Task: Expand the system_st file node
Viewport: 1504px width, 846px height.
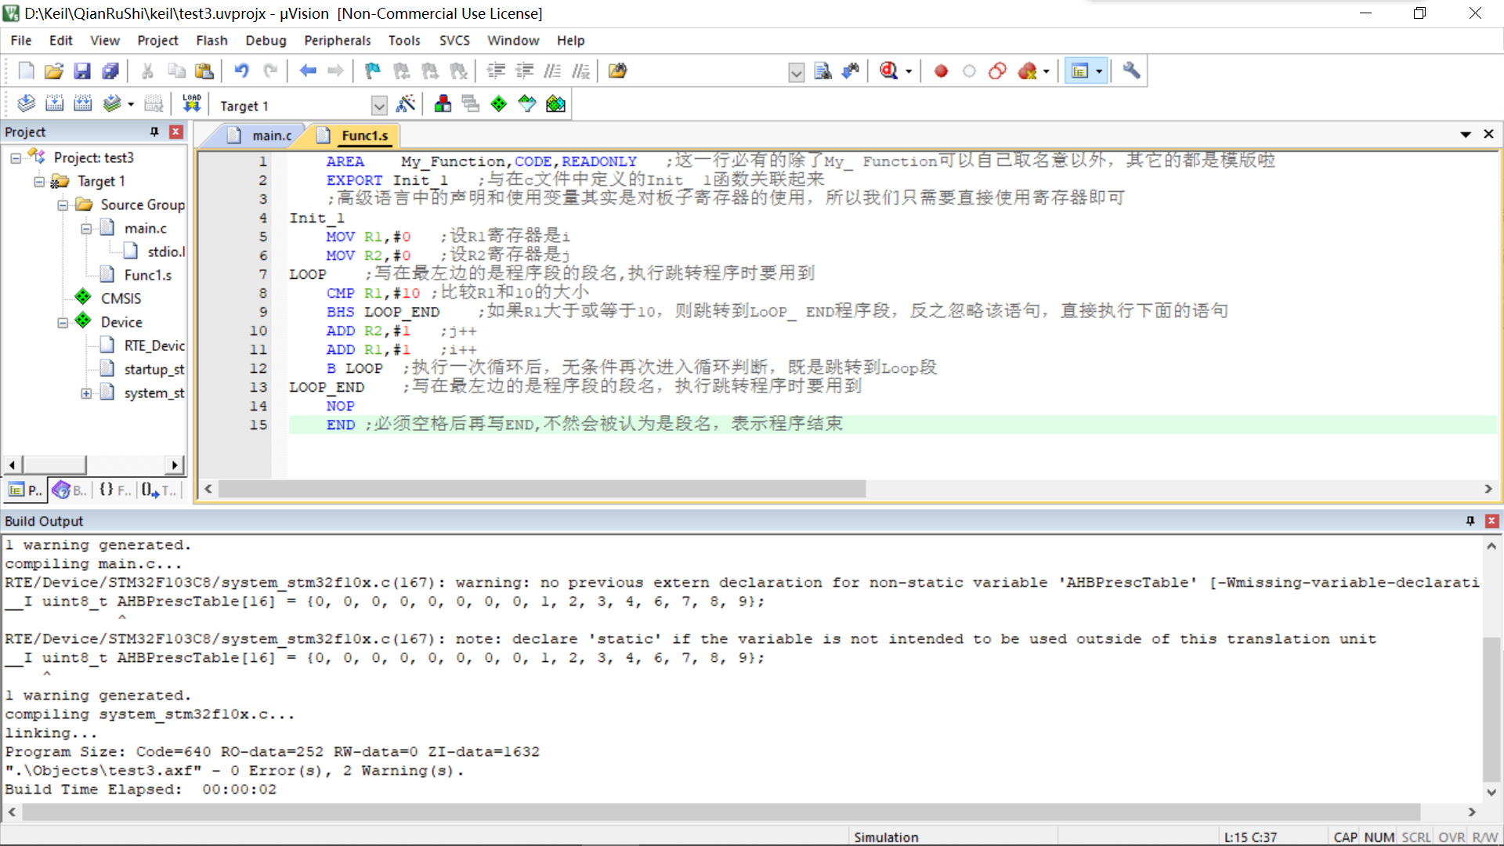Action: click(x=86, y=393)
